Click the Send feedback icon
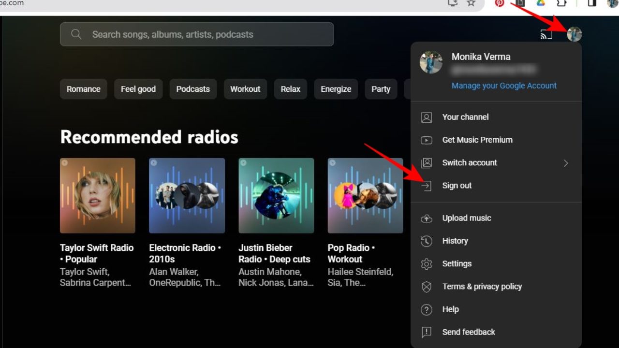The height and width of the screenshot is (348, 619). [427, 332]
